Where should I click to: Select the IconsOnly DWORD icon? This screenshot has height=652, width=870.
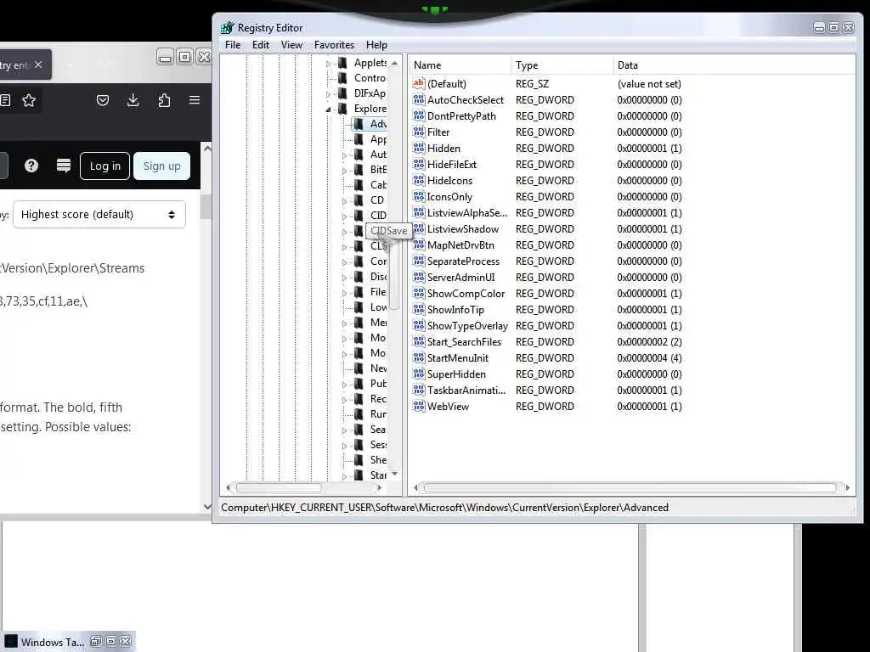pyautogui.click(x=419, y=196)
